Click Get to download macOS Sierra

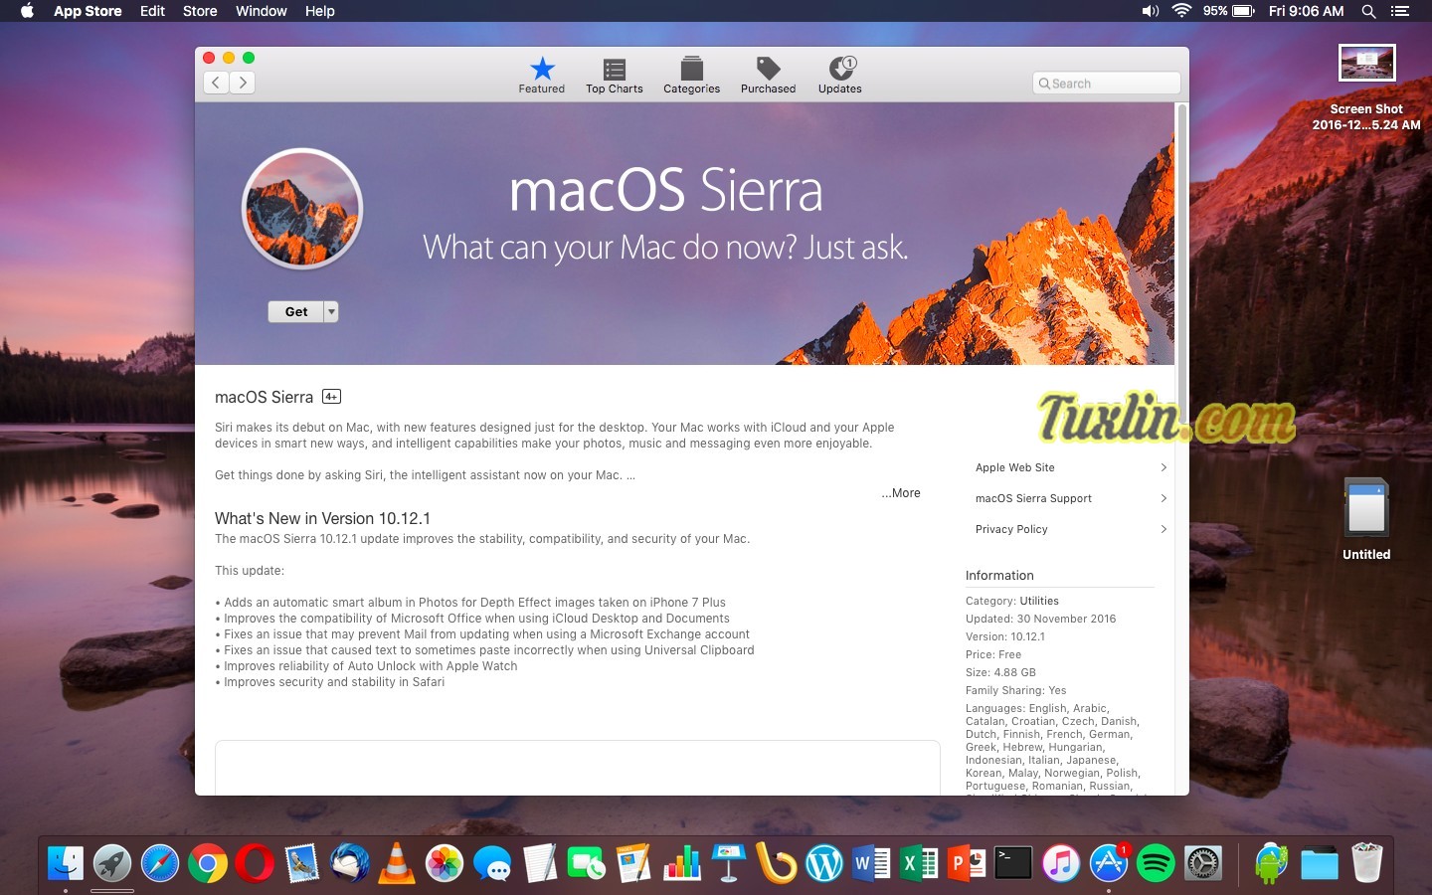point(296,312)
